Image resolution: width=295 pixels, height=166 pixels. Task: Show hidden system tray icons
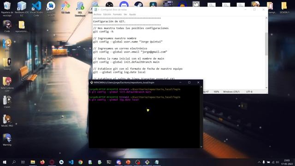click(259, 162)
